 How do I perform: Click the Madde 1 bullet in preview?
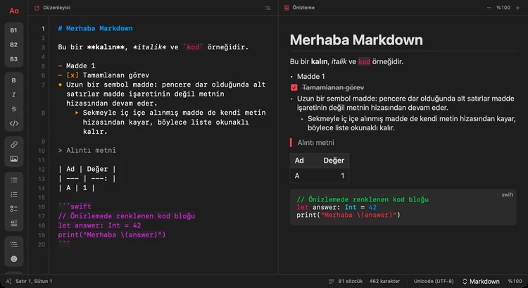310,77
